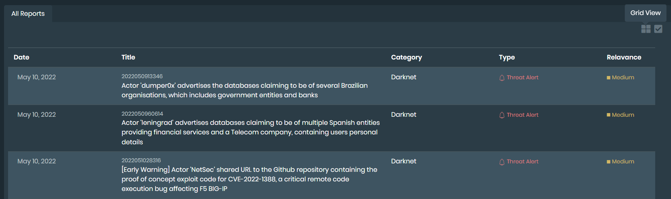Click report ID 2022050913346
Image resolution: width=671 pixels, height=199 pixels.
142,76
